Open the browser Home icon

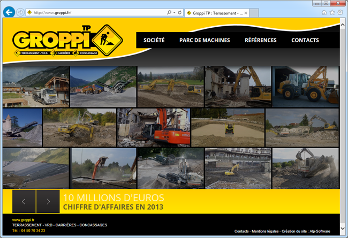pos(324,12)
